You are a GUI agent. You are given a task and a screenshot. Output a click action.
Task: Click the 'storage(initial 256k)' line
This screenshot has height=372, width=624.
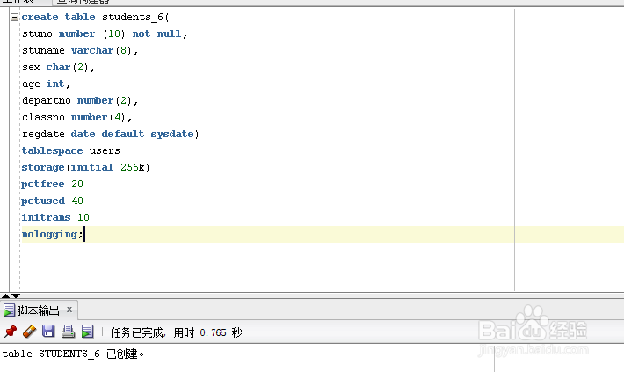pyautogui.click(x=86, y=167)
